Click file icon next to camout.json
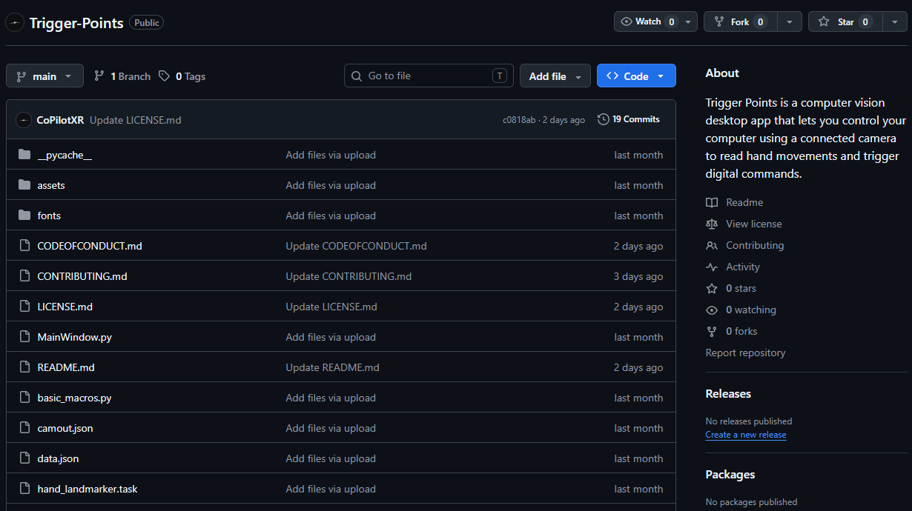 [x=24, y=428]
